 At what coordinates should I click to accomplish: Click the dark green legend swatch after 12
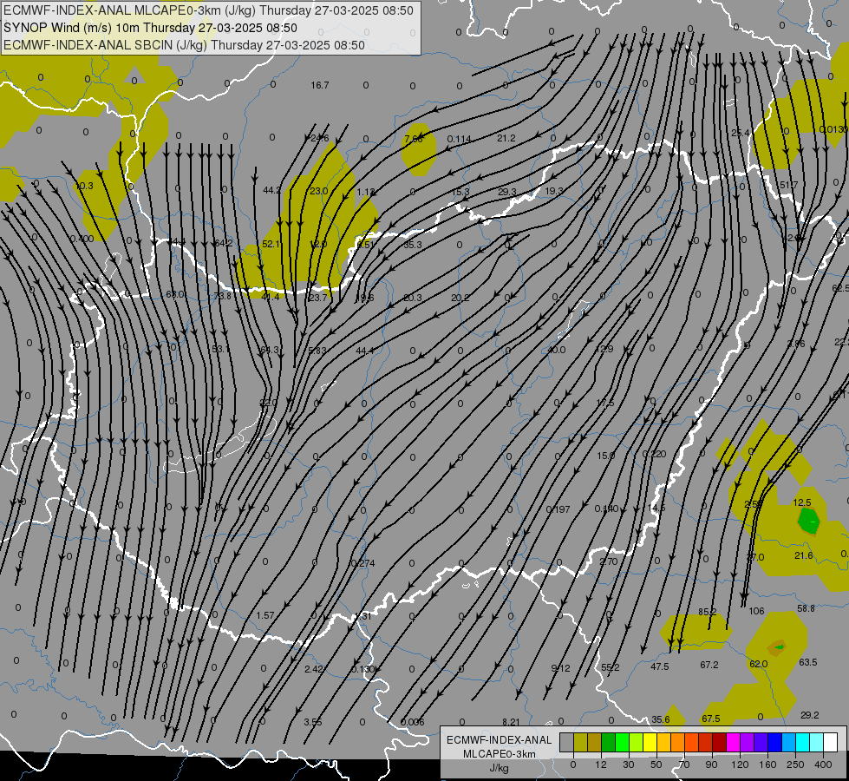click(609, 742)
